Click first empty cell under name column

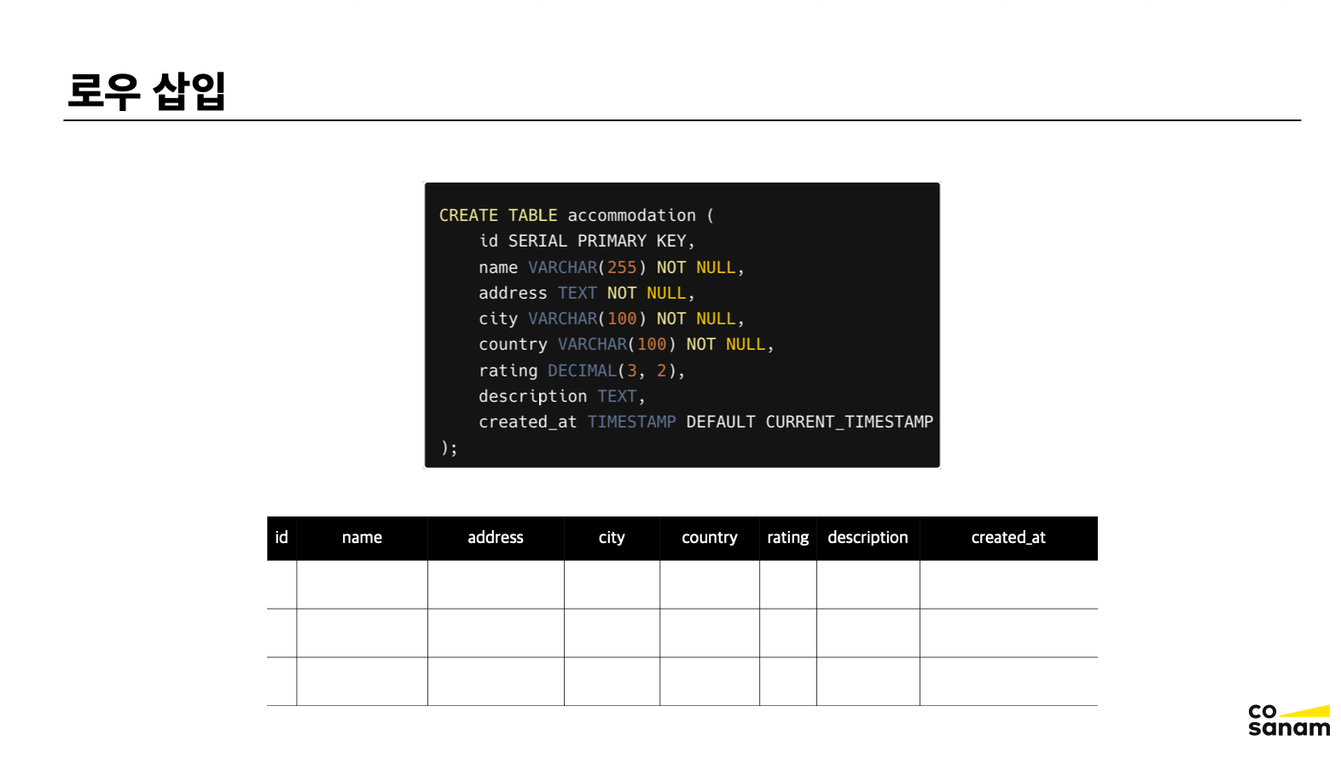[362, 585]
